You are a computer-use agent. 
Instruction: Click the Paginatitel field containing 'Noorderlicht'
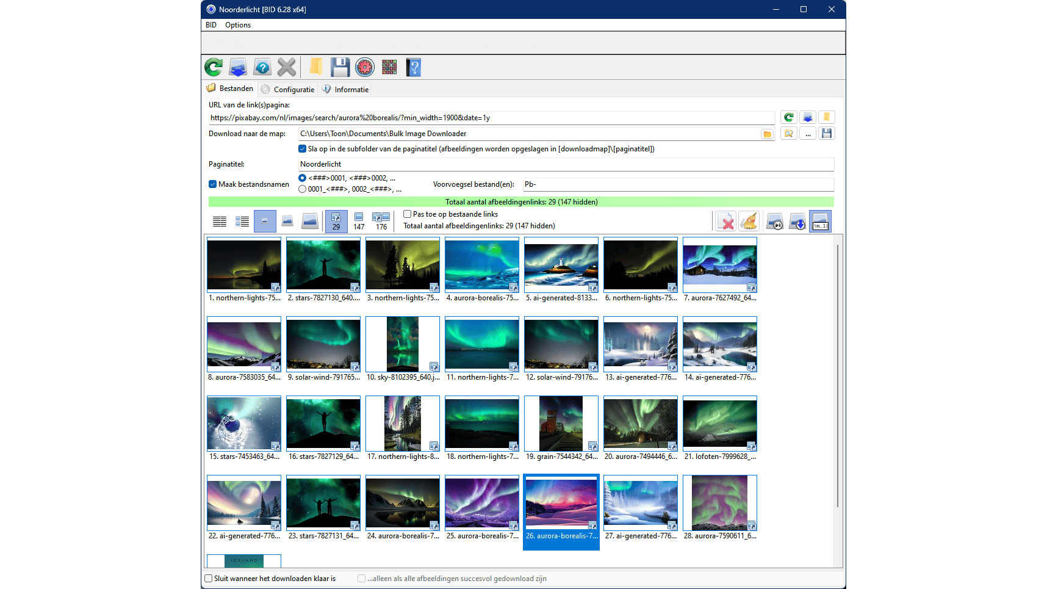click(565, 164)
